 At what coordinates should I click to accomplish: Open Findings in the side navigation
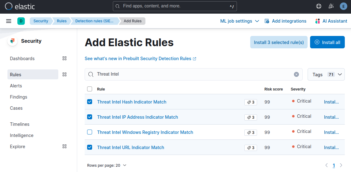coord(19,97)
